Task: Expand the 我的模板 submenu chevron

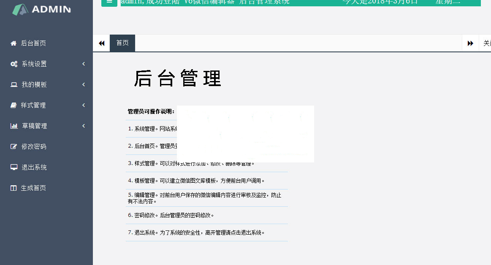Action: point(84,84)
